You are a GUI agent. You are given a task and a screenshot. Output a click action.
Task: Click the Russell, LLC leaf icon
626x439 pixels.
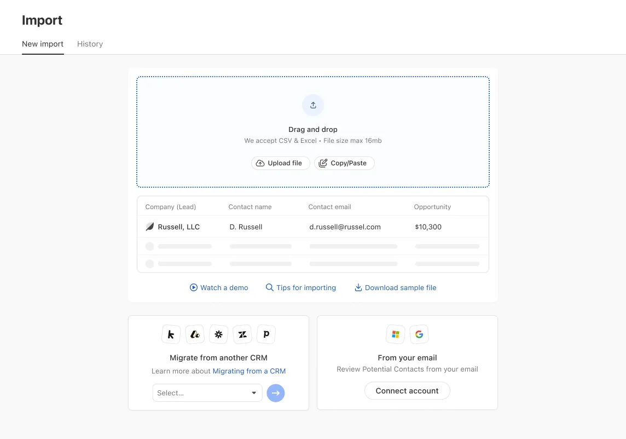(x=150, y=227)
